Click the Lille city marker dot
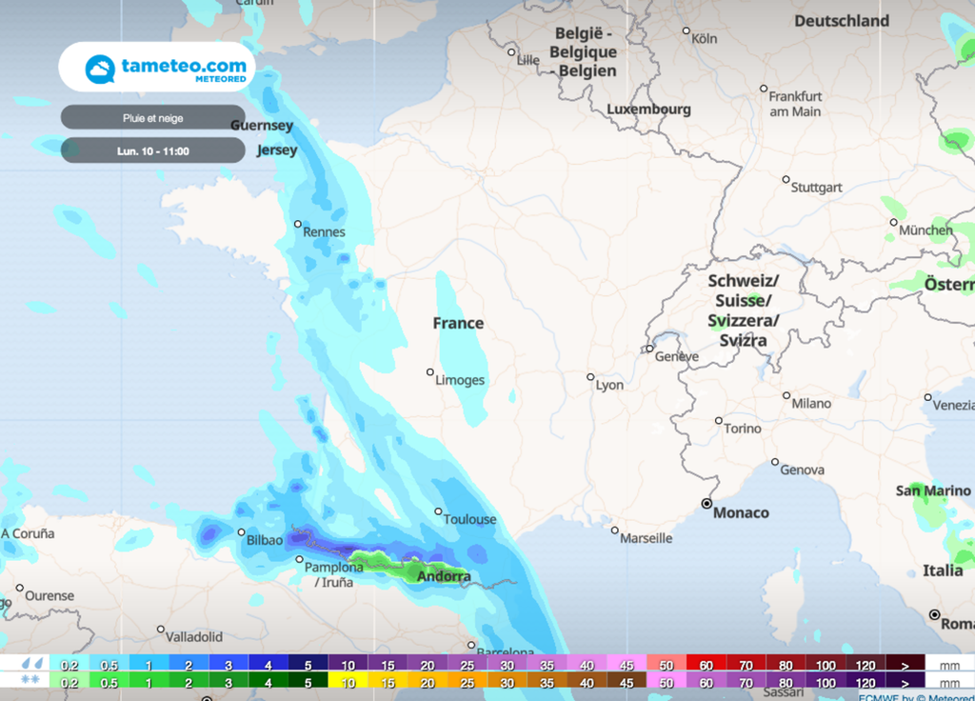Viewport: 975px width, 701px height. click(511, 52)
